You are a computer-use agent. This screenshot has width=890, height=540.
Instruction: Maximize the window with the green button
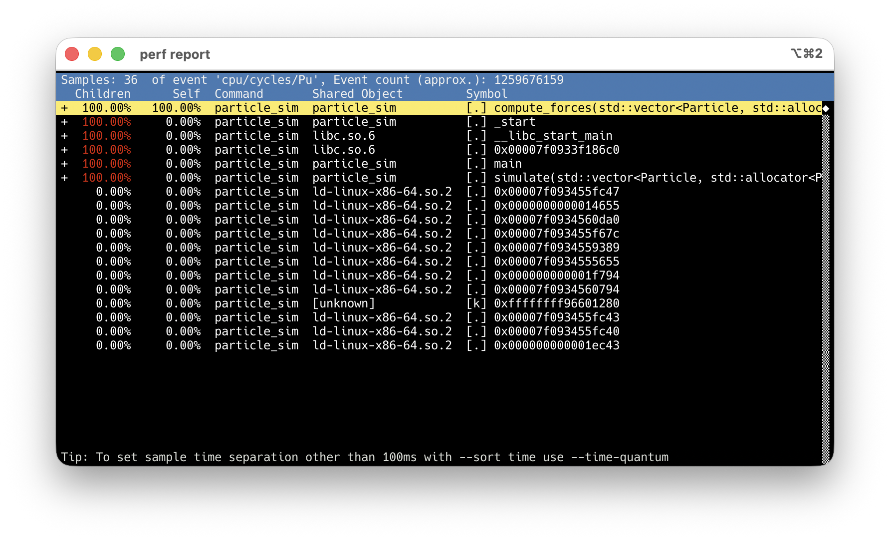pos(118,54)
